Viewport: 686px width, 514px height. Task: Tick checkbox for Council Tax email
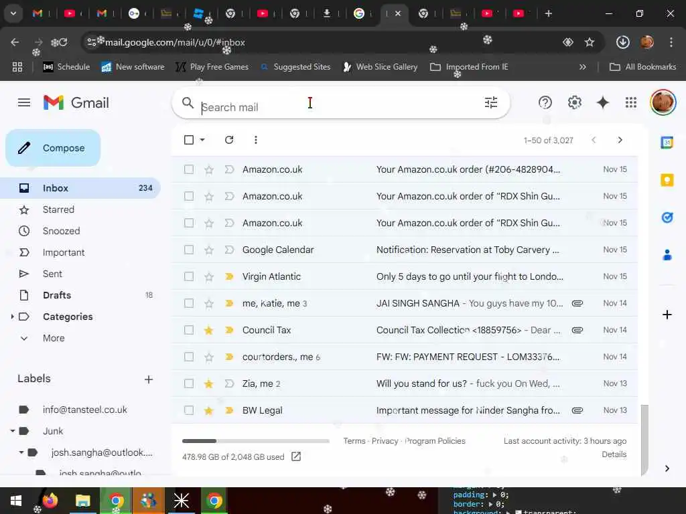coord(189,330)
